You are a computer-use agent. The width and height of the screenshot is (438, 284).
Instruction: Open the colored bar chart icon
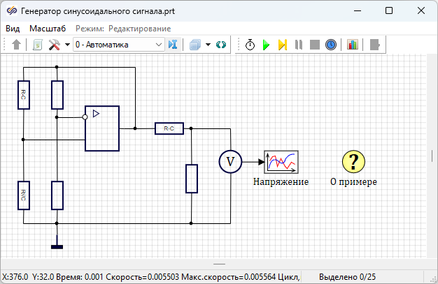click(352, 45)
